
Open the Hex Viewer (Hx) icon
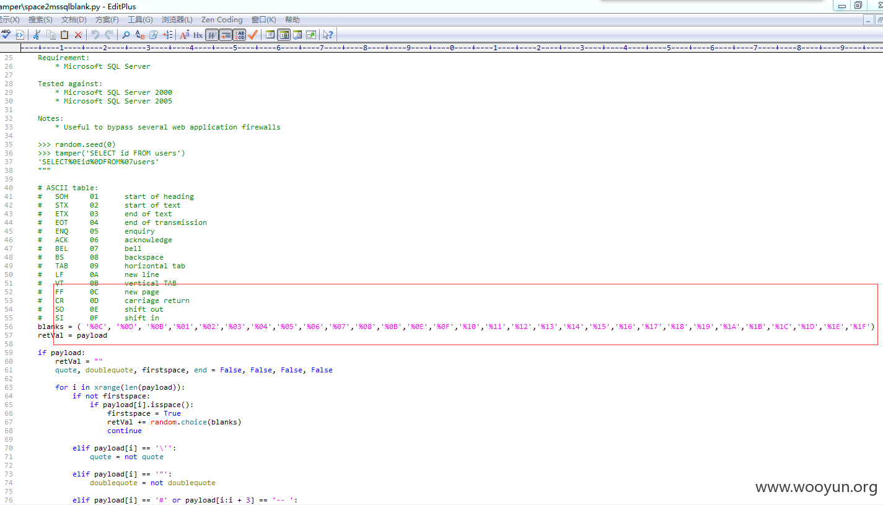[x=198, y=35]
